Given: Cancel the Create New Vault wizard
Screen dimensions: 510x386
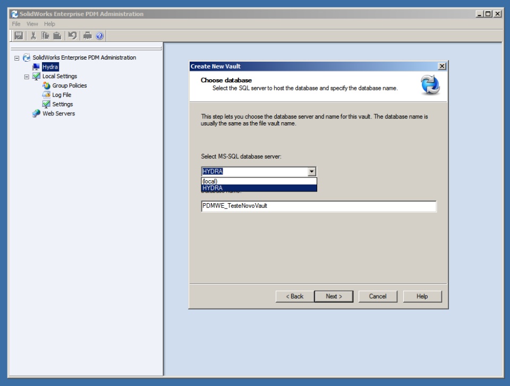Looking at the screenshot, I should pyautogui.click(x=378, y=296).
